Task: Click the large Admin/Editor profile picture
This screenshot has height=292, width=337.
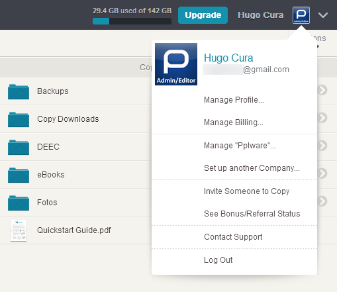Action: [x=176, y=64]
